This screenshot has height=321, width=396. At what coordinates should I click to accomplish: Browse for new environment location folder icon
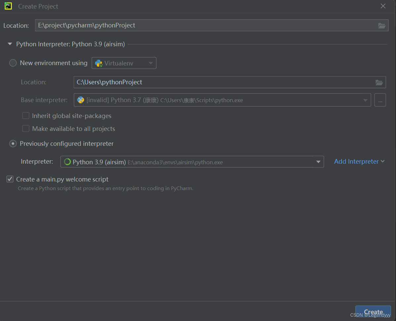click(x=379, y=82)
